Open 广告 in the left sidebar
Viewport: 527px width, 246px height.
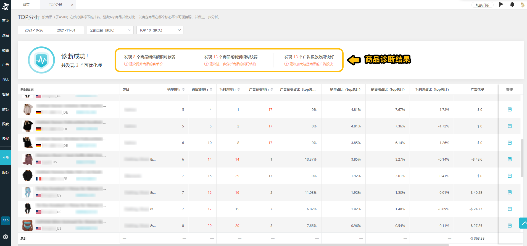(6, 65)
